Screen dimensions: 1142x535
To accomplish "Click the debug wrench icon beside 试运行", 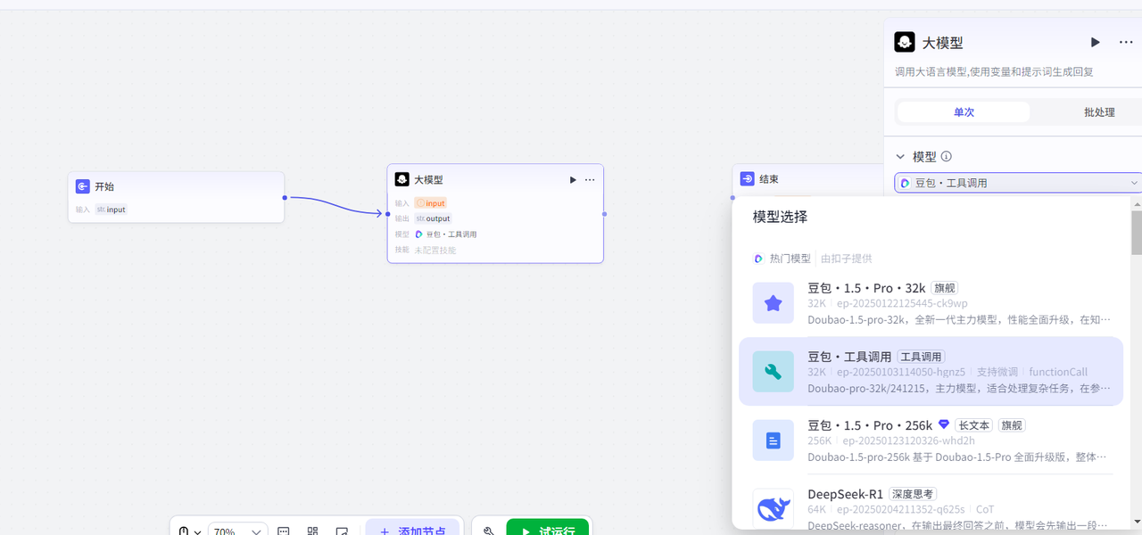I will tap(489, 531).
